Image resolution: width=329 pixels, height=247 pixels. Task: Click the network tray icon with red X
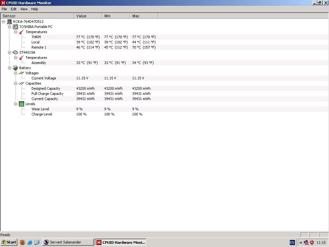306,242
